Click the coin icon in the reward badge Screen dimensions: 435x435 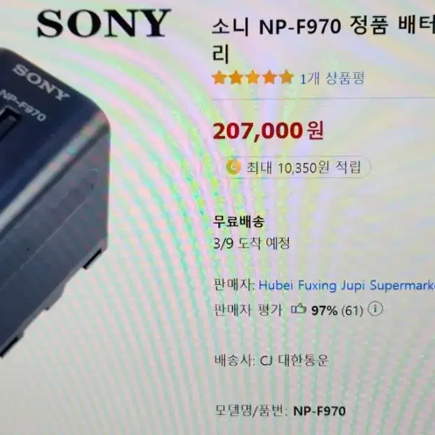tap(234, 167)
